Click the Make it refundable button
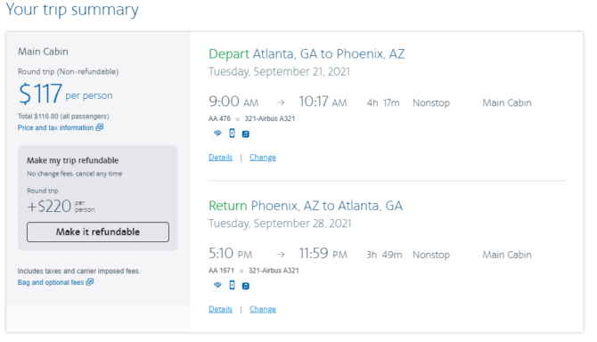597x342 pixels. pos(98,232)
